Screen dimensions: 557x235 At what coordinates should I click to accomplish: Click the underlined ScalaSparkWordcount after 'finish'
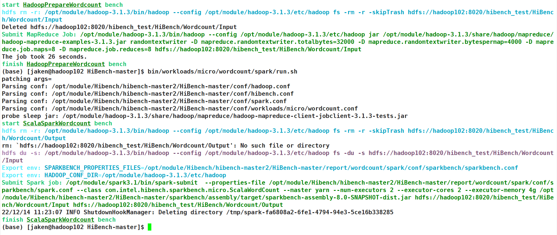coord(60,220)
